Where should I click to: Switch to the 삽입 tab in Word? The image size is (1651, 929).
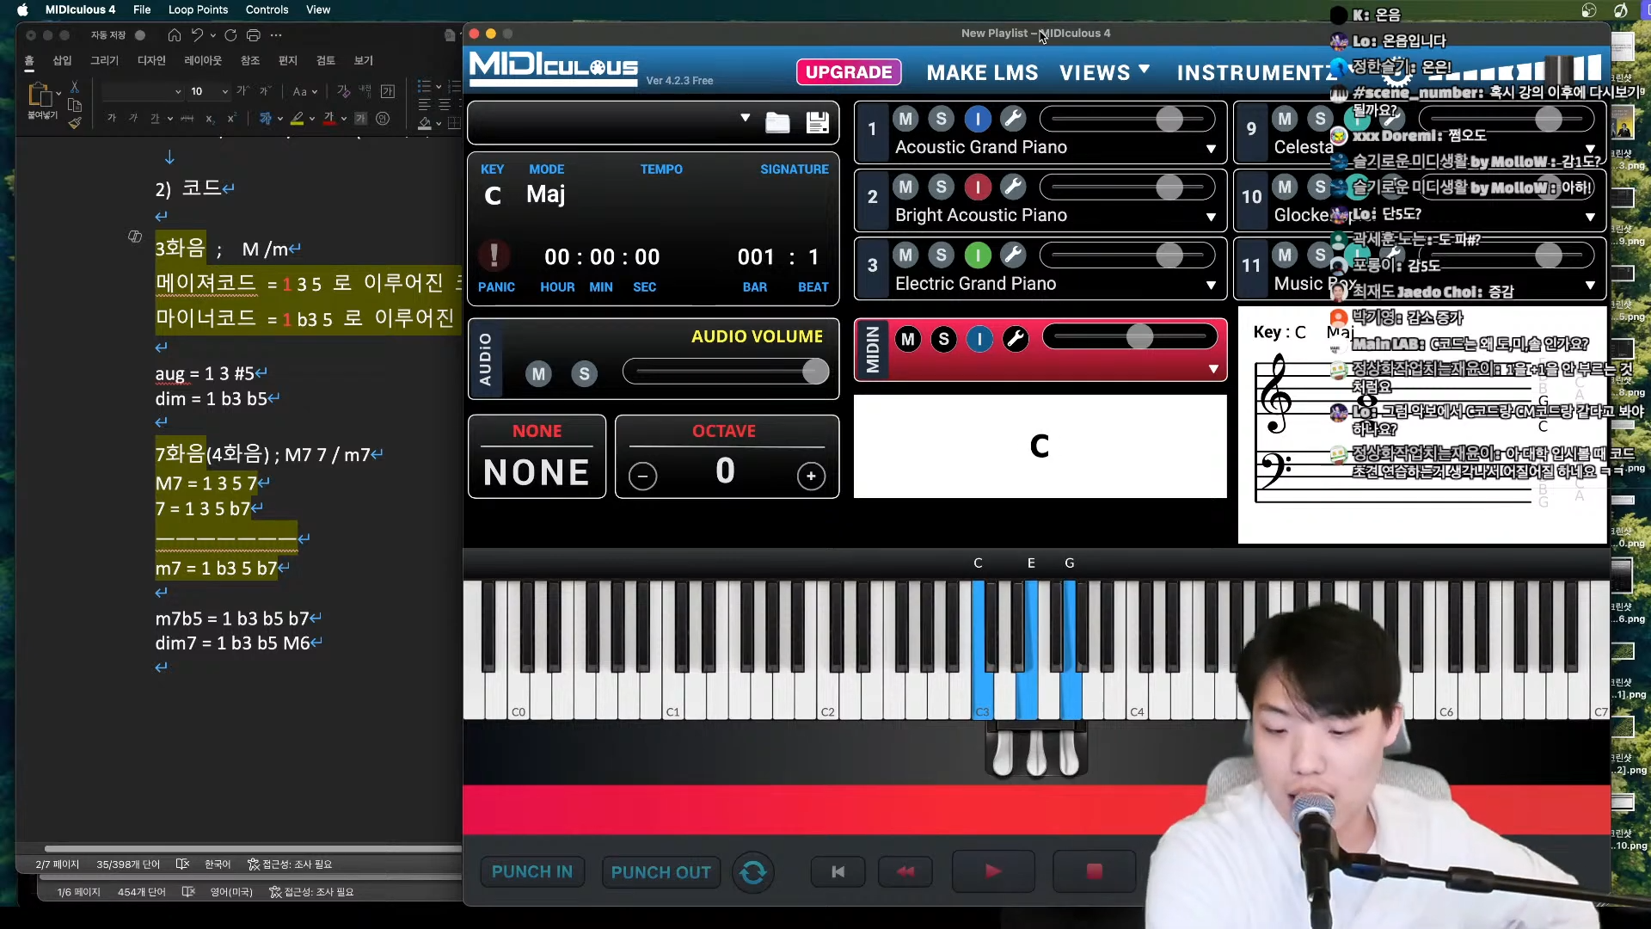pos(63,60)
